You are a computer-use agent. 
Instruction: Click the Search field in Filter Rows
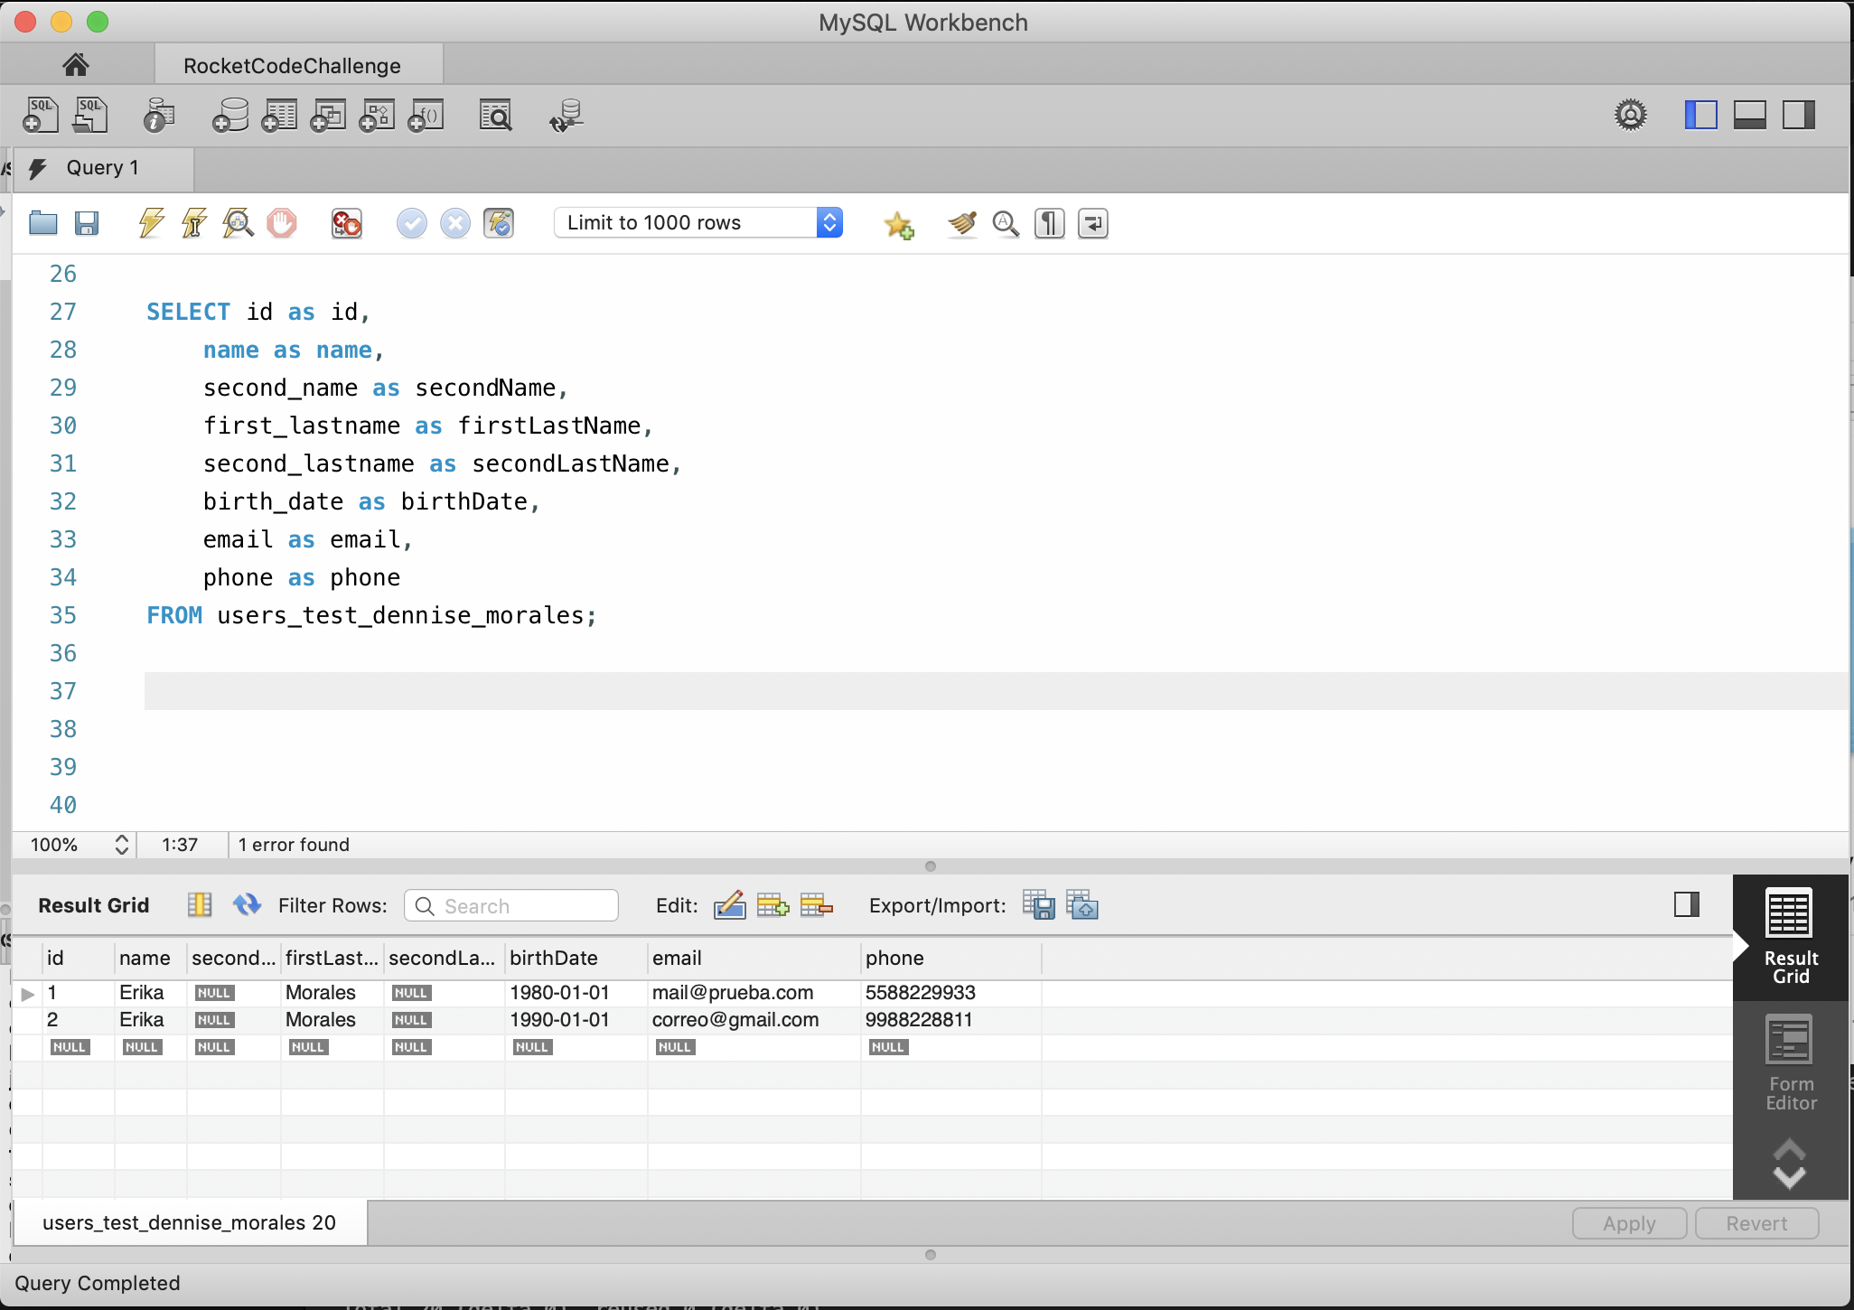[x=510, y=905]
